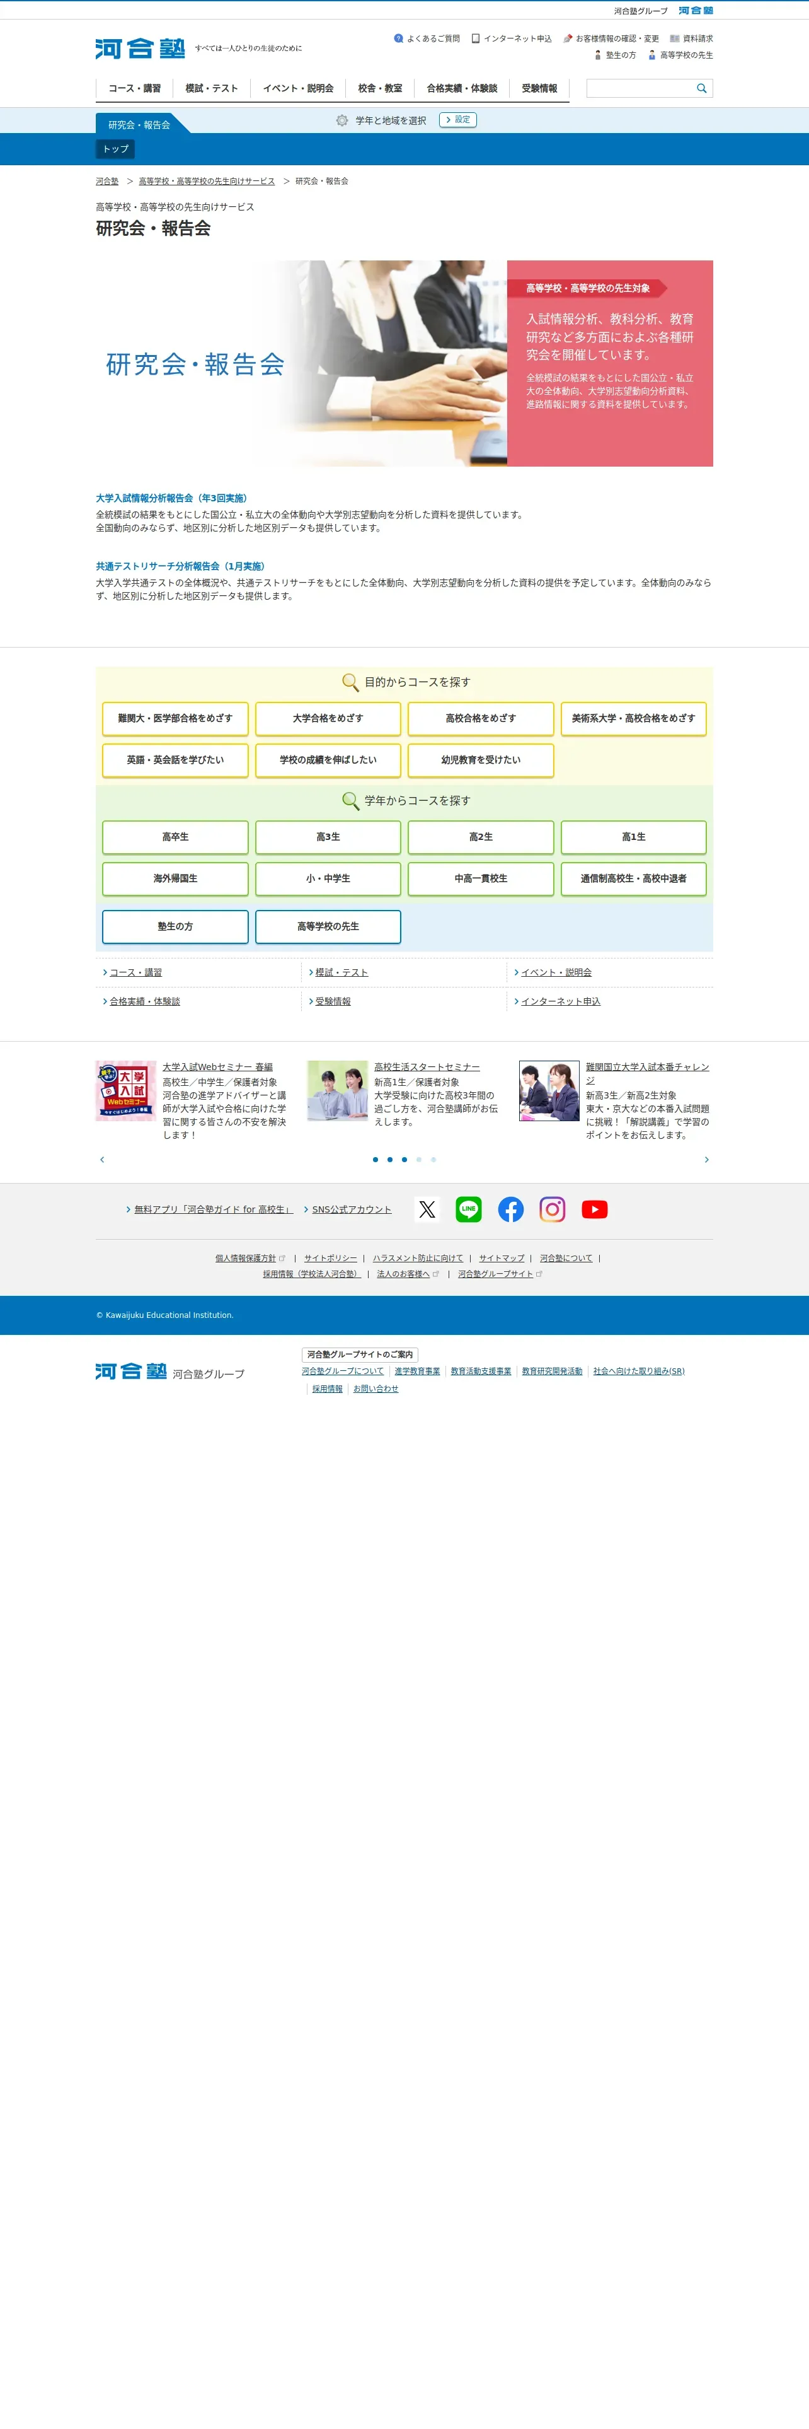Viewport: 809px width, 2429px height.
Task: Select the first carousel pagination dot
Action: (376, 1160)
